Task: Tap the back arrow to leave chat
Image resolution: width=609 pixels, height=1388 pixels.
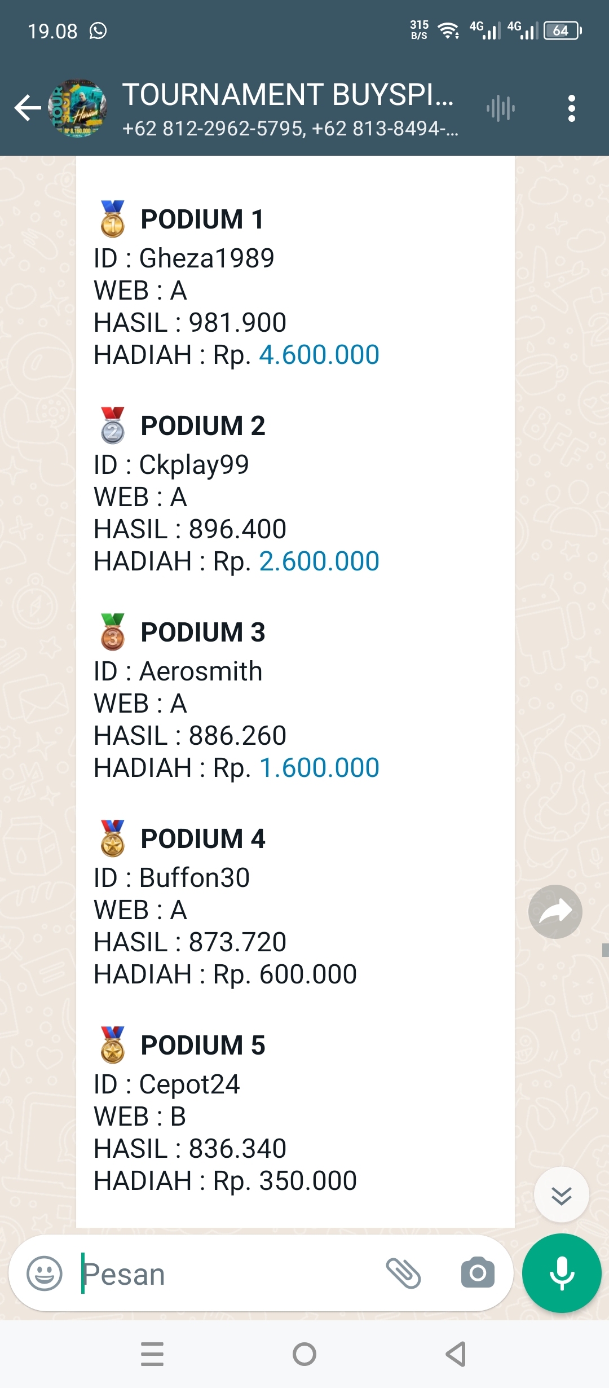Action: point(27,108)
